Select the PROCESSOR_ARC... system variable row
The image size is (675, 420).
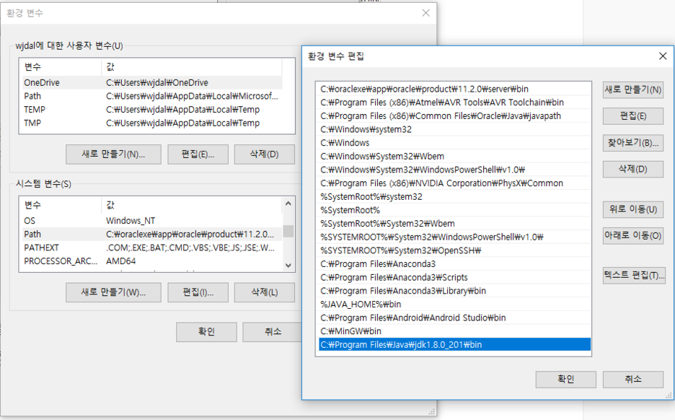152,261
